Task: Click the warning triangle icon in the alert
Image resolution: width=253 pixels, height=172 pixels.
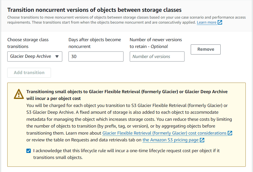Action: 19,94
